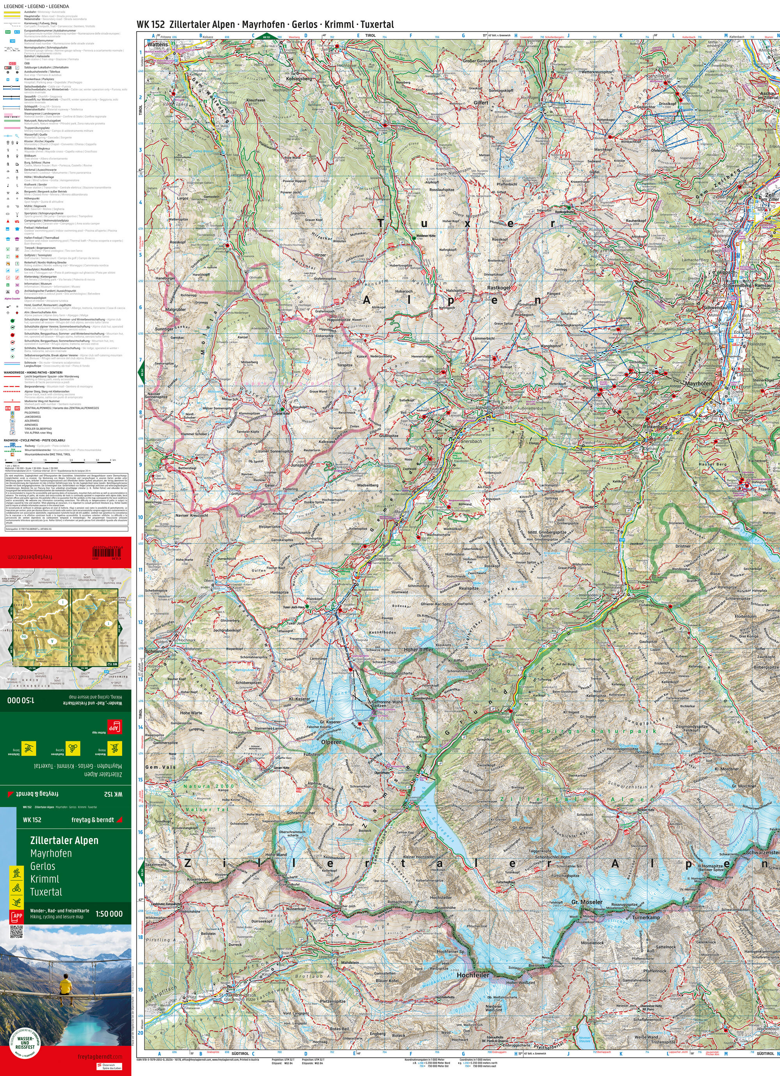
Task: Click the green WK 151 arrow marker atop map
Action: click(266, 36)
